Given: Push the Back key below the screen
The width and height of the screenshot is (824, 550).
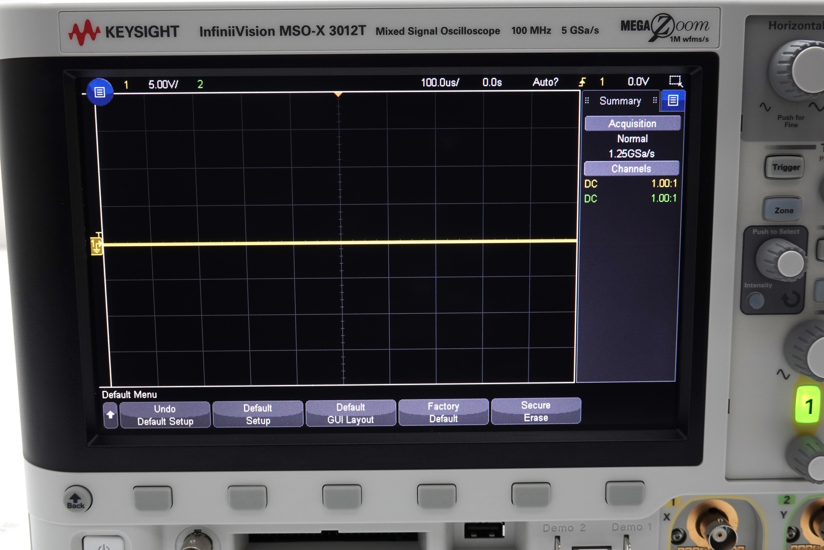Looking at the screenshot, I should coord(77,499).
